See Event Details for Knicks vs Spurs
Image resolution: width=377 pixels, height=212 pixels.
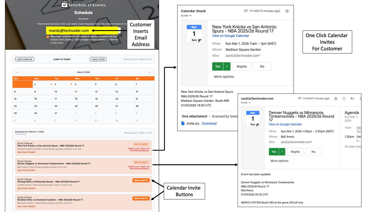pyautogui.click(x=26, y=152)
